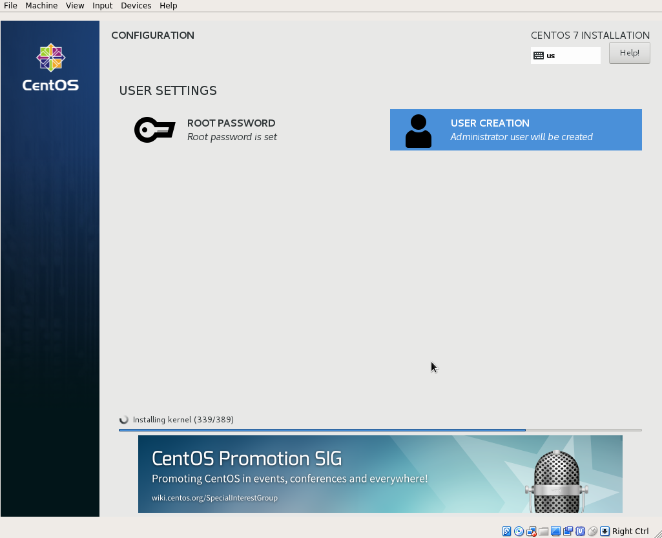The height and width of the screenshot is (538, 662).
Task: Open the View menu
Action: [74, 5]
